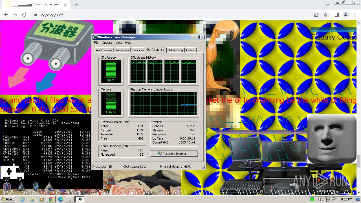The image size is (361, 203).
Task: View site security lock information
Action: [x=36, y=15]
